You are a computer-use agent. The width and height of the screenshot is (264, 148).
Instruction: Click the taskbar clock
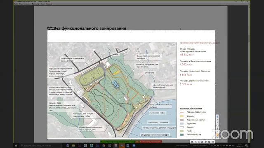coord(240,145)
